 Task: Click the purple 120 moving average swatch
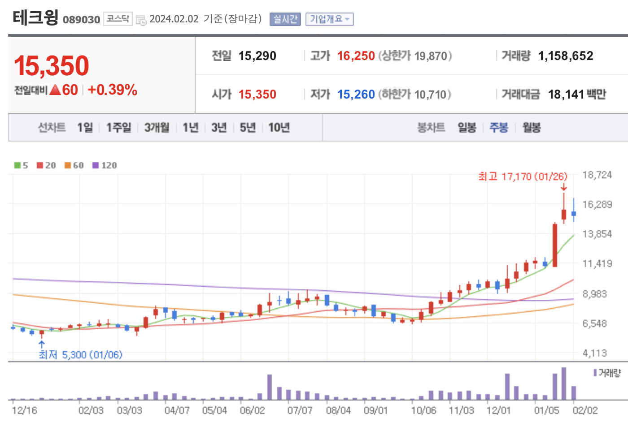pos(96,165)
